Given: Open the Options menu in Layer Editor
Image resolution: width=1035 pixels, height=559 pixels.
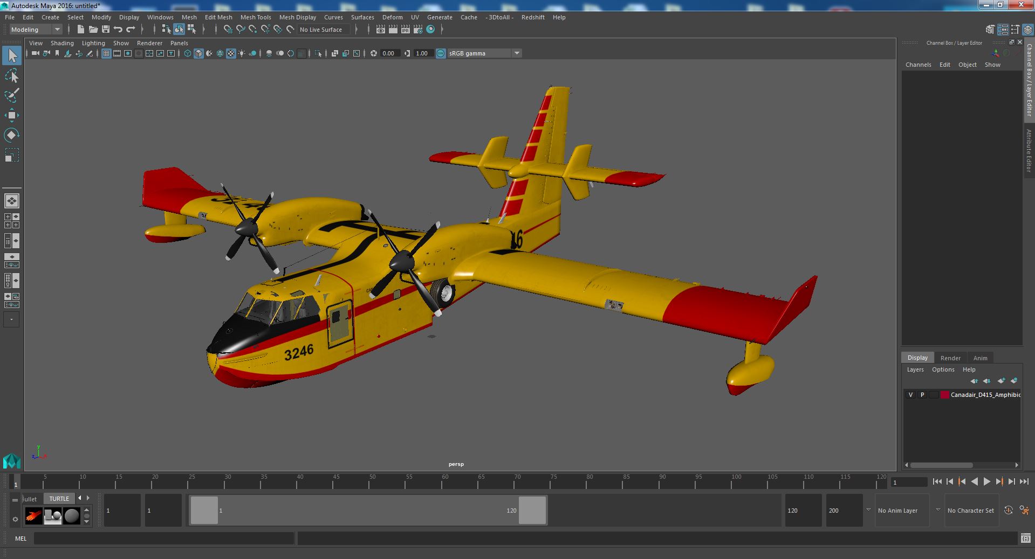Looking at the screenshot, I should click(x=943, y=369).
